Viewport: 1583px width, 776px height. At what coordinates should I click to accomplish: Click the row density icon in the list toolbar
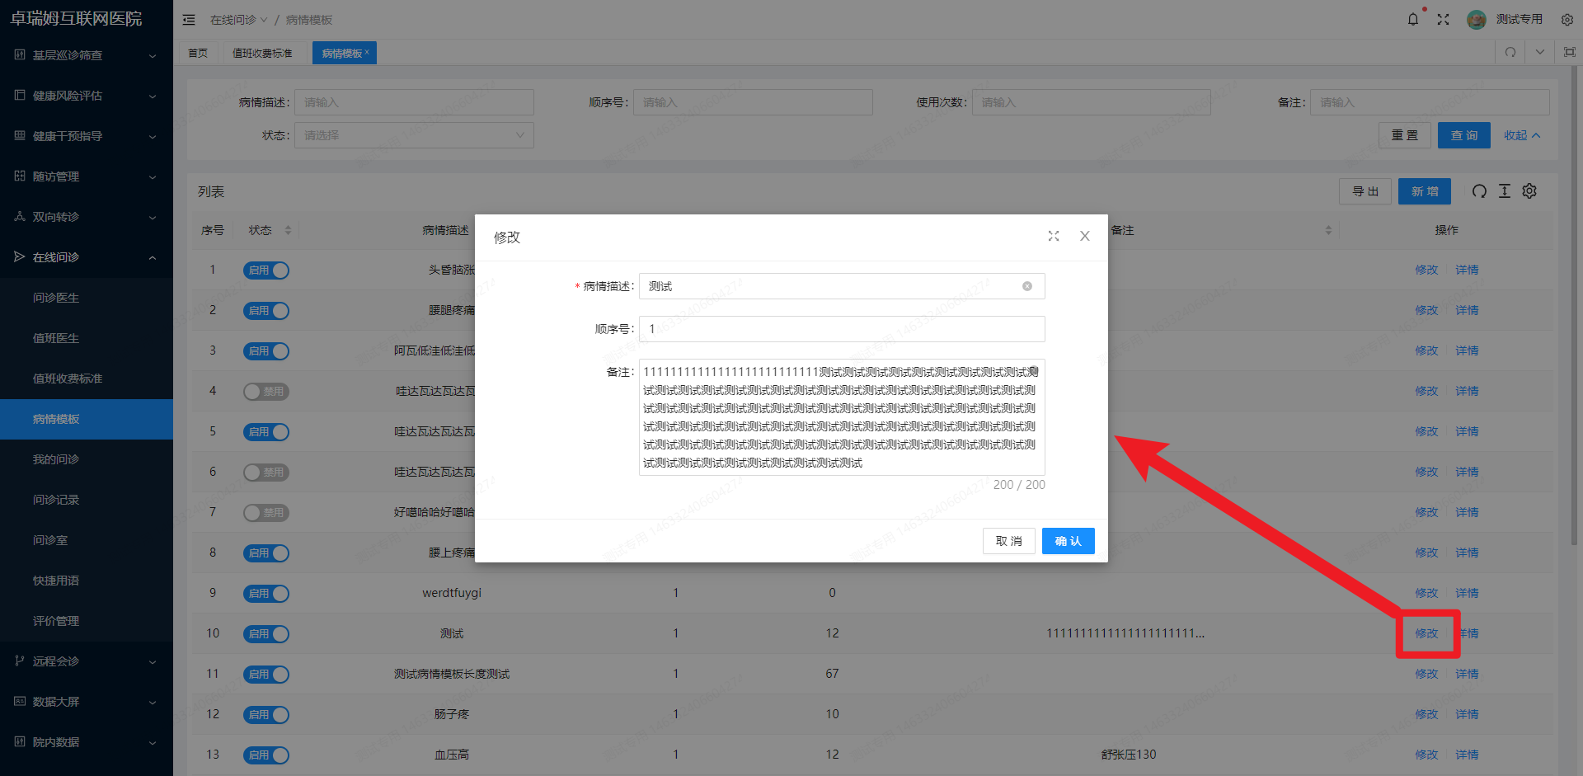[x=1504, y=190]
